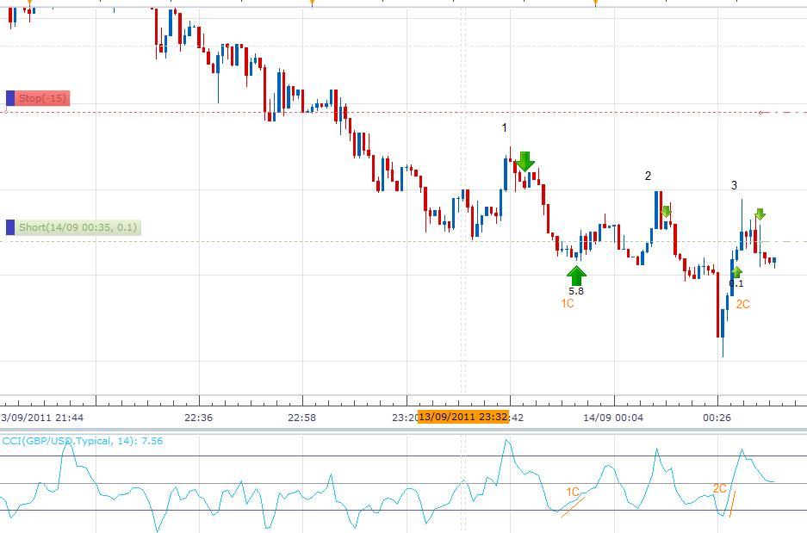Click the 22:58 time axis label

click(x=302, y=418)
